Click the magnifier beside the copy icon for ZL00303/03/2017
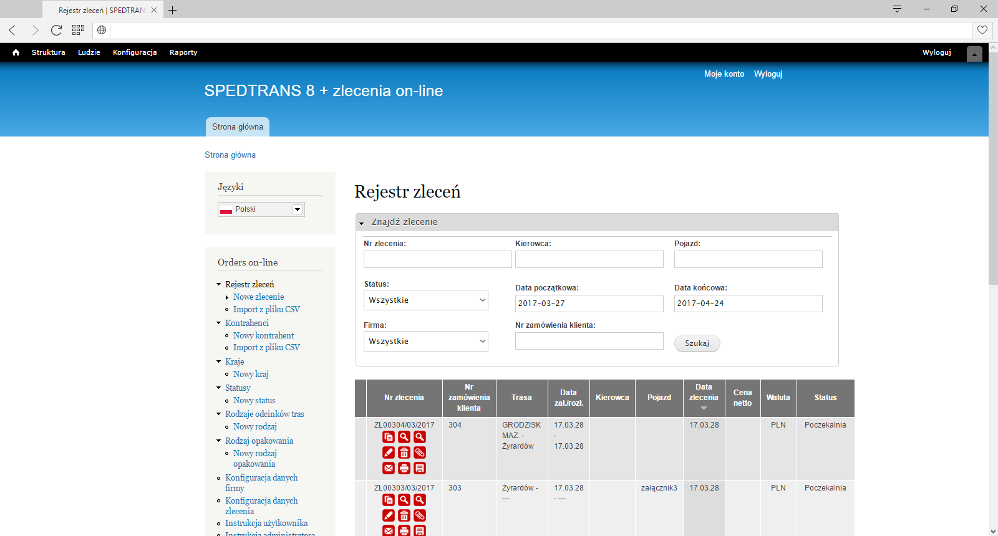998x536 pixels. point(404,500)
